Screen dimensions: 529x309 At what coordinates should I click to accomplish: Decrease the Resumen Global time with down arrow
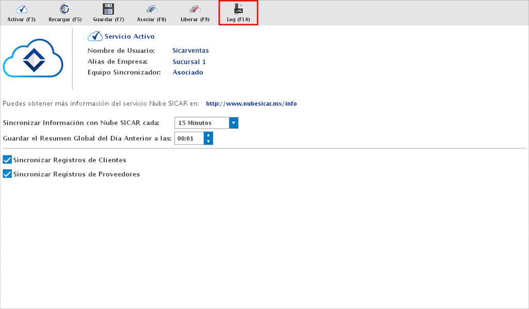tap(208, 142)
